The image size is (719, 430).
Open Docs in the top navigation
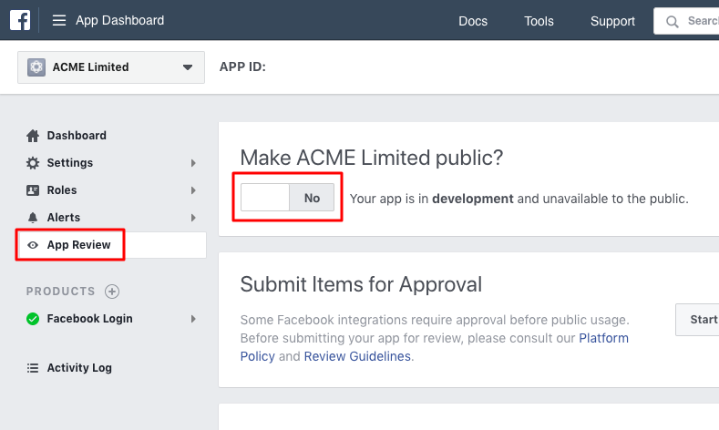(x=473, y=21)
